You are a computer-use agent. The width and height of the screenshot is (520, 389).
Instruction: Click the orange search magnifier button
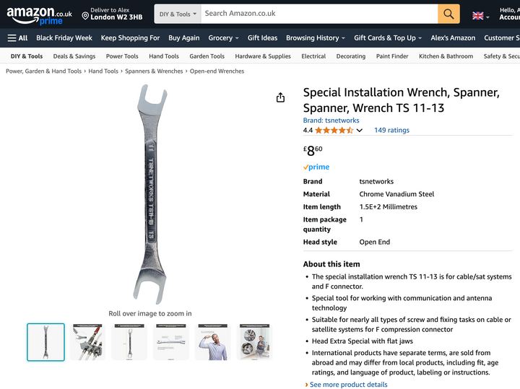tap(448, 14)
